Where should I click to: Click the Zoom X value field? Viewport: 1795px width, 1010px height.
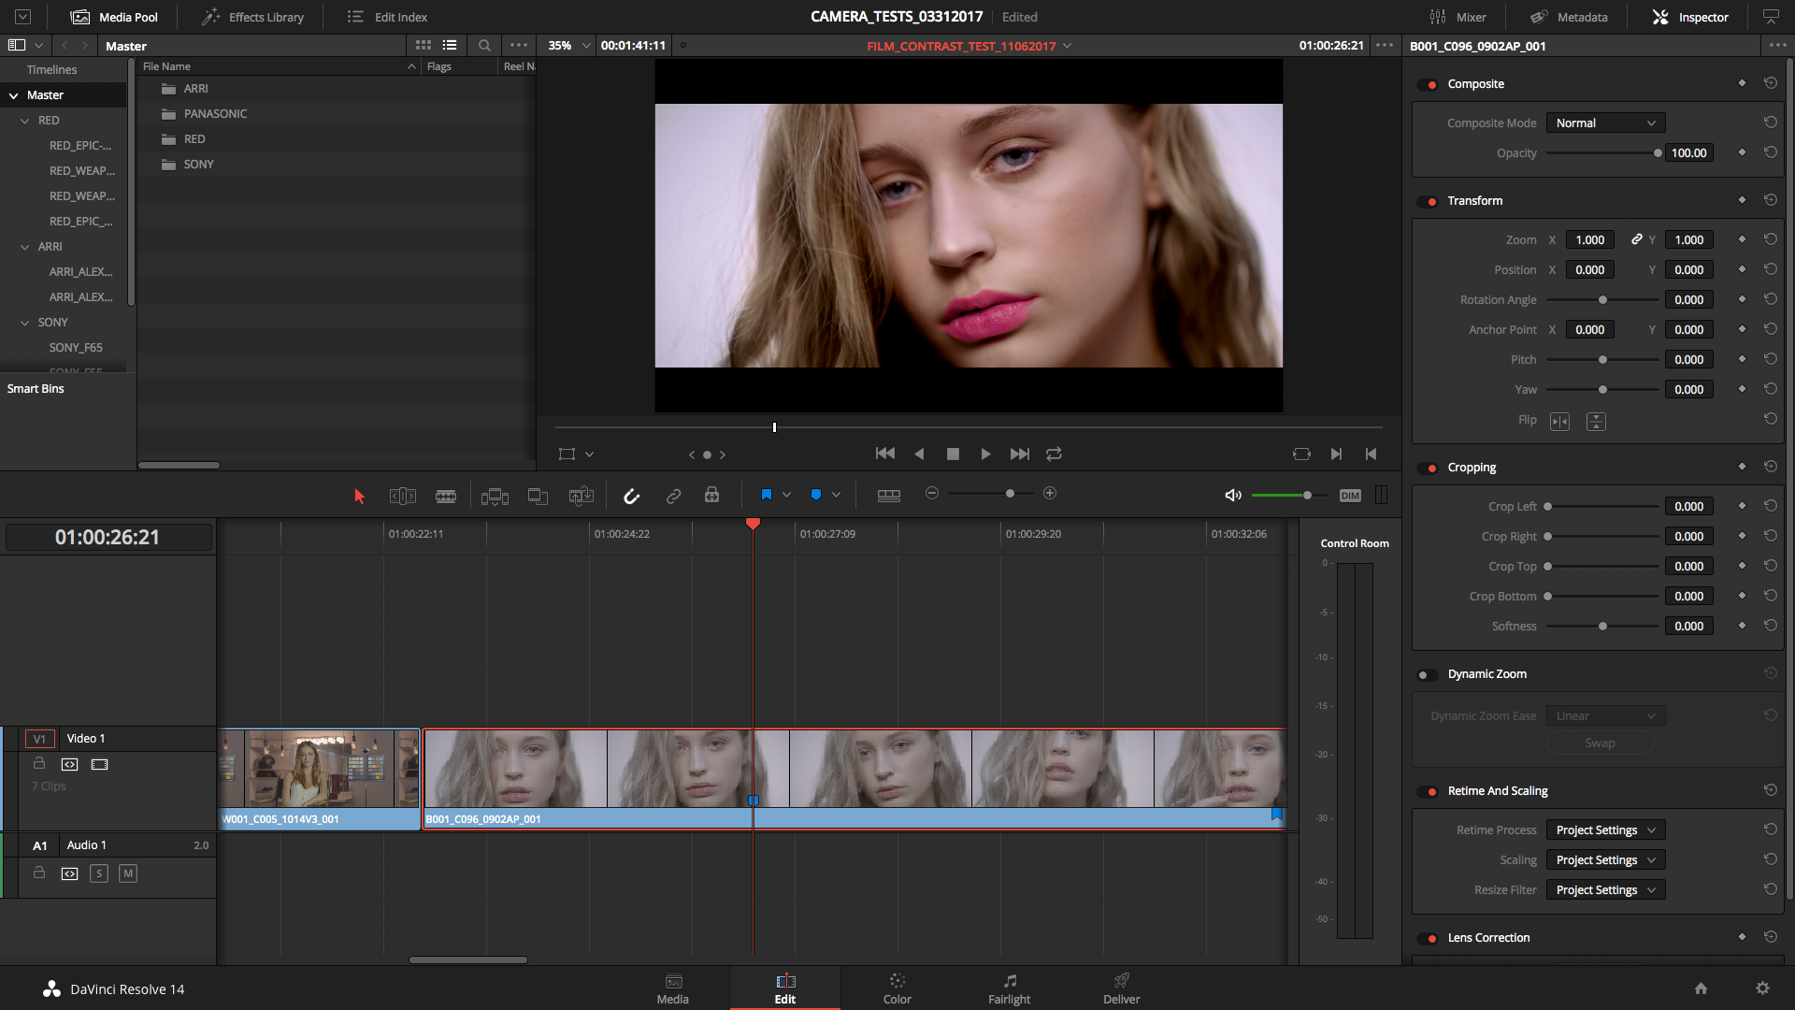click(1589, 240)
